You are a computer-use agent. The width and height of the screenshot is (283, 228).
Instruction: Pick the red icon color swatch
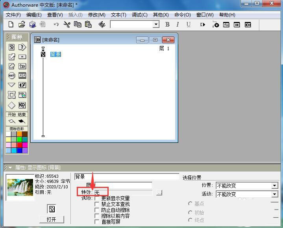(x=19, y=145)
